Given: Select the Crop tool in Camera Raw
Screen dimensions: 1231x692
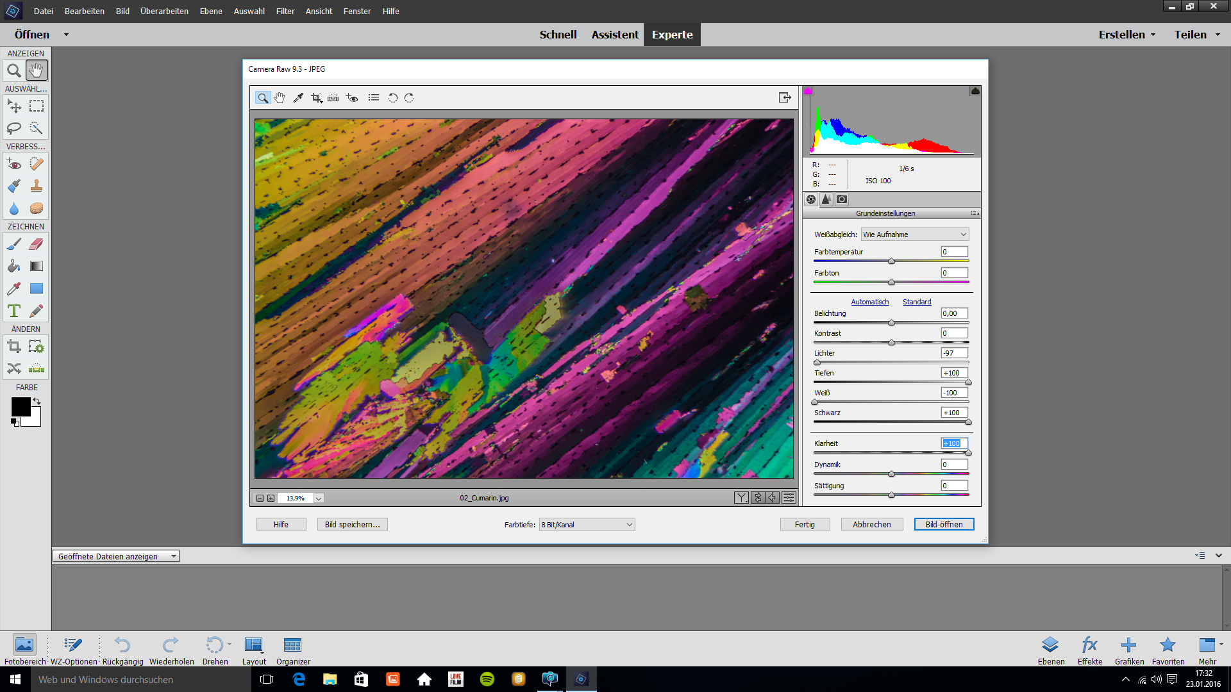Looking at the screenshot, I should pos(316,98).
